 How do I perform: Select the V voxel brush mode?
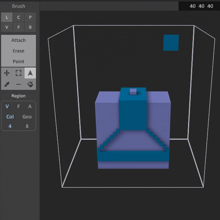pyautogui.click(x=7, y=27)
